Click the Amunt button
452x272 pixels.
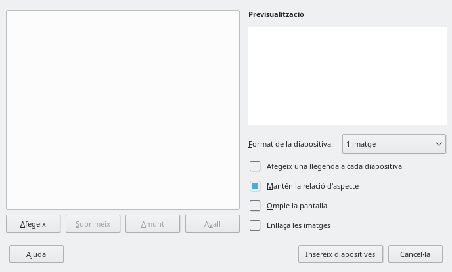click(x=152, y=224)
